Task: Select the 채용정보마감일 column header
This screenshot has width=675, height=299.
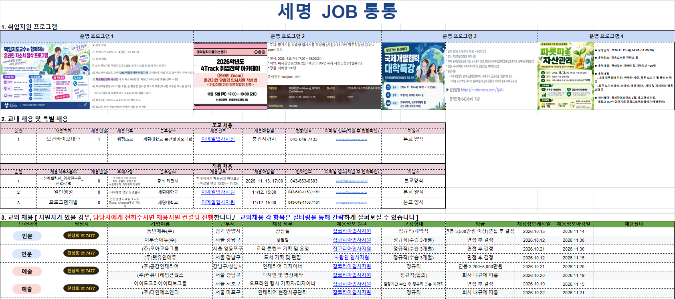Action: tap(574, 224)
